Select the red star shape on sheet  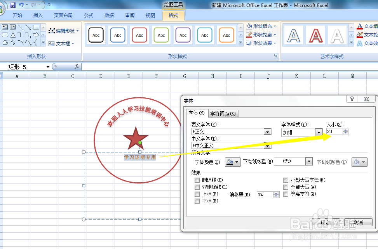pyautogui.click(x=136, y=138)
